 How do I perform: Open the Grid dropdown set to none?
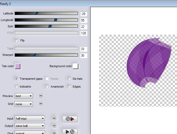coord(24,104)
